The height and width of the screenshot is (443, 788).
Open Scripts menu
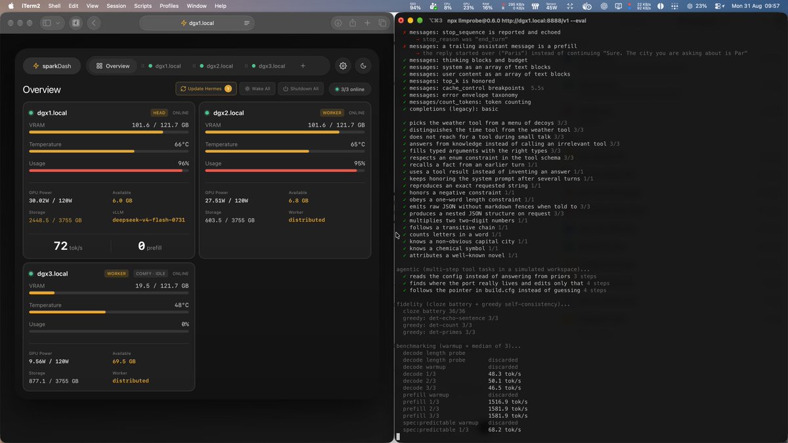(x=142, y=6)
